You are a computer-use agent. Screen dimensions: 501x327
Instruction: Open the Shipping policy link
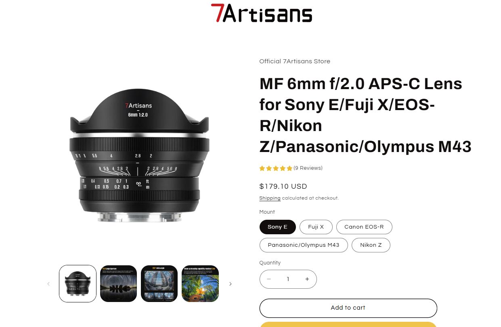pyautogui.click(x=270, y=198)
